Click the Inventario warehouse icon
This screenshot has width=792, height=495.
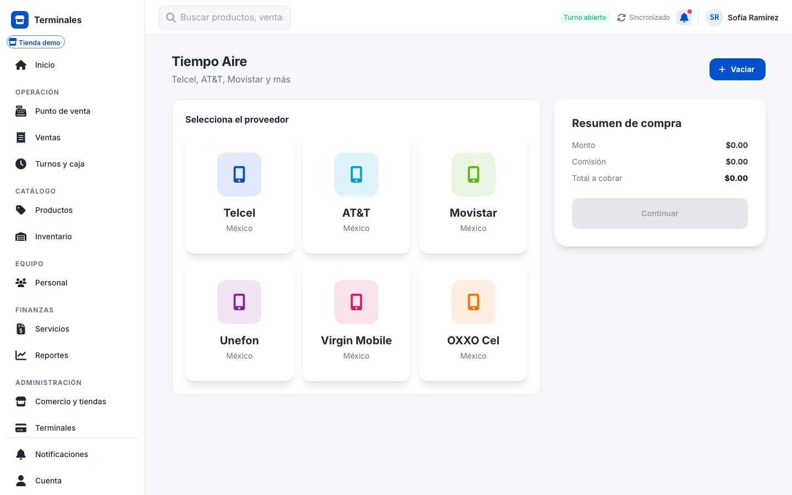21,237
